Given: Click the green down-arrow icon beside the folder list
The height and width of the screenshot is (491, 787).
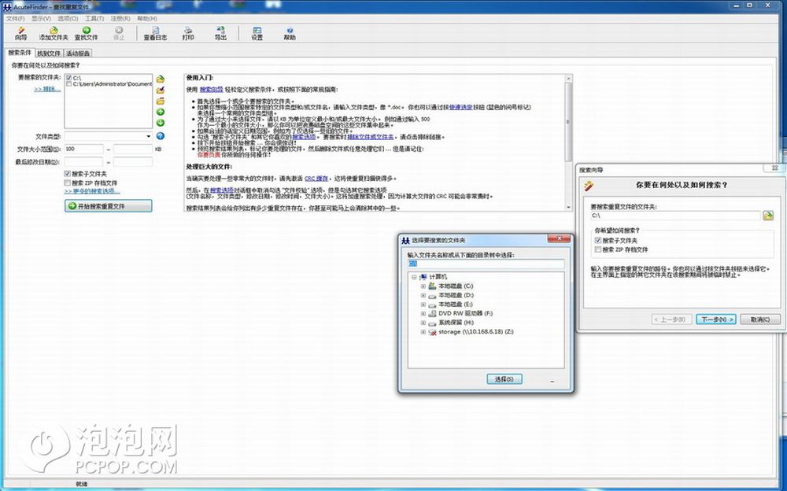Looking at the screenshot, I should pyautogui.click(x=161, y=123).
